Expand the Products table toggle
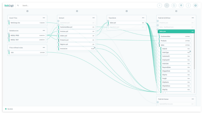The image size is (204, 115). (159, 39)
